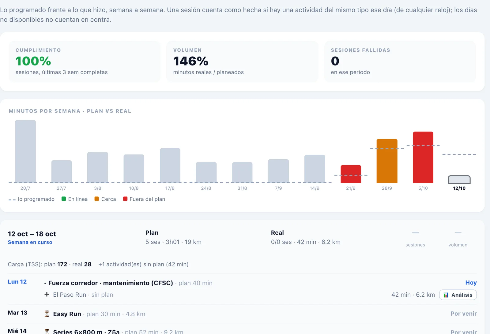Image resolution: width=490 pixels, height=334 pixels.
Task: Click the red Fuera del plan legend swatch
Action: 125,199
